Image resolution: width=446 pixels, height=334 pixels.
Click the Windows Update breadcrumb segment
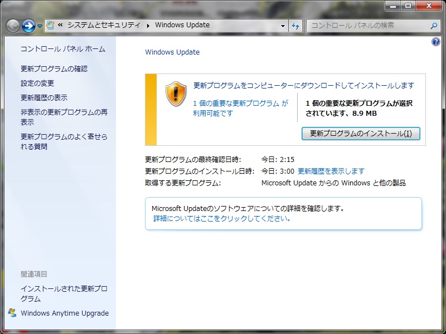182,25
